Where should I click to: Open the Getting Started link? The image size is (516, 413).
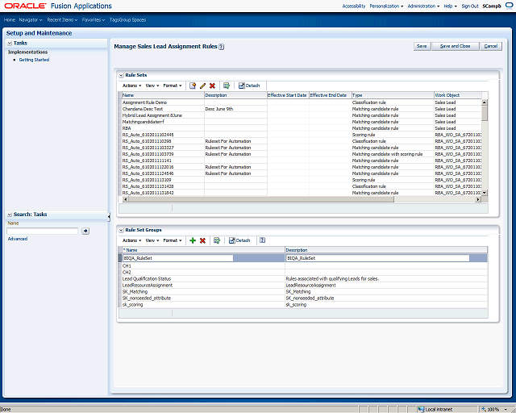[34, 60]
